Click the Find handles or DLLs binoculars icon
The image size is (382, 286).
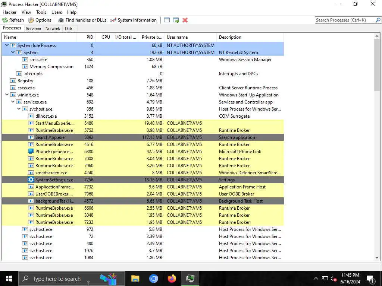click(x=61, y=20)
